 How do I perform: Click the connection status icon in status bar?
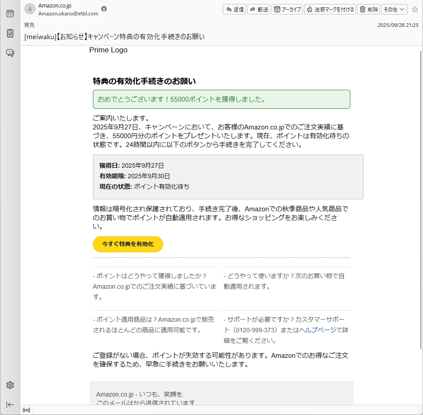pyautogui.click(x=26, y=410)
